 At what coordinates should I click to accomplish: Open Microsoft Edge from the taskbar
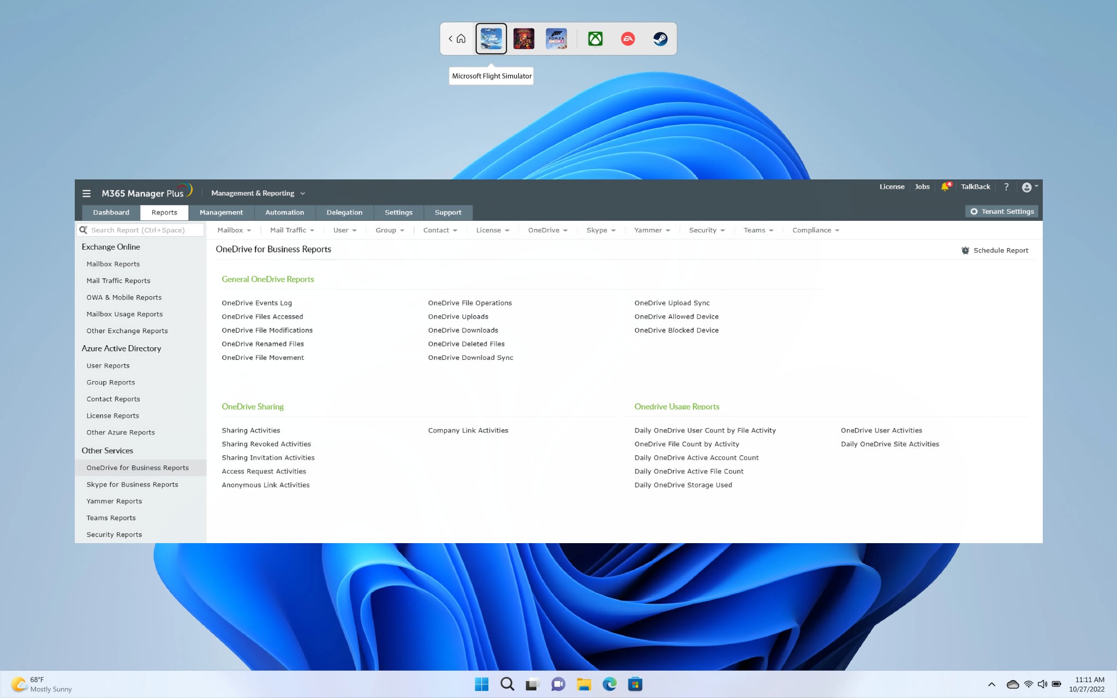(609, 684)
